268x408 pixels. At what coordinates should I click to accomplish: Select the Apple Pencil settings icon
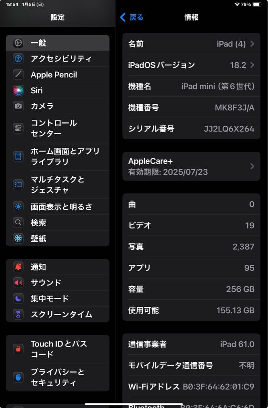click(x=18, y=74)
